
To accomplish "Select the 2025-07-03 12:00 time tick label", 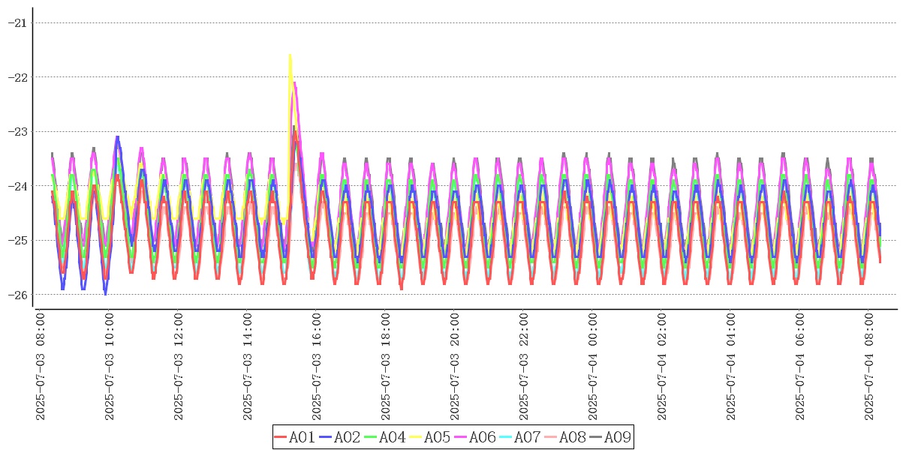I will click(179, 367).
